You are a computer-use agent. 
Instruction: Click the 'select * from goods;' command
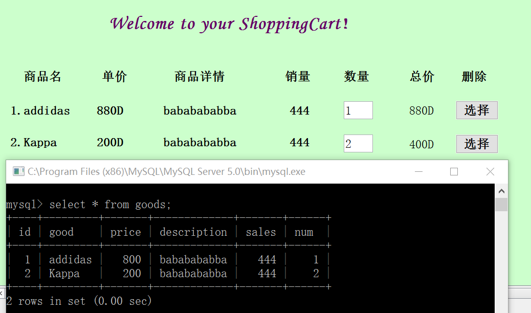pos(110,205)
